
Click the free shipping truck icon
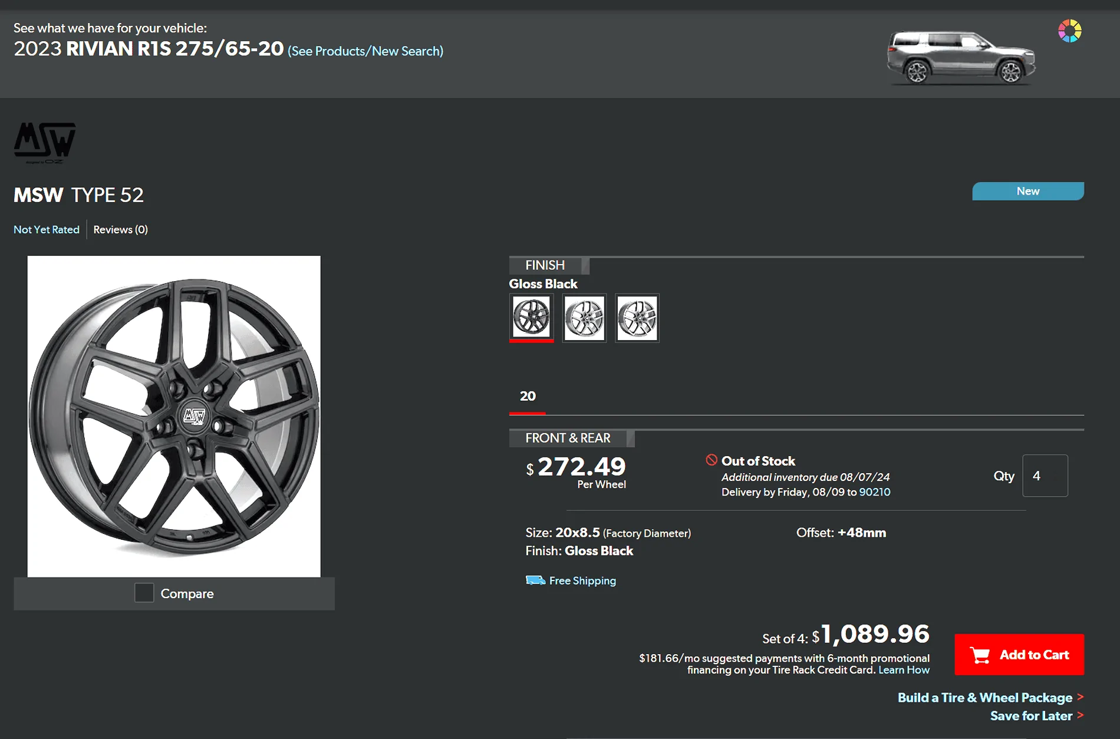point(535,580)
